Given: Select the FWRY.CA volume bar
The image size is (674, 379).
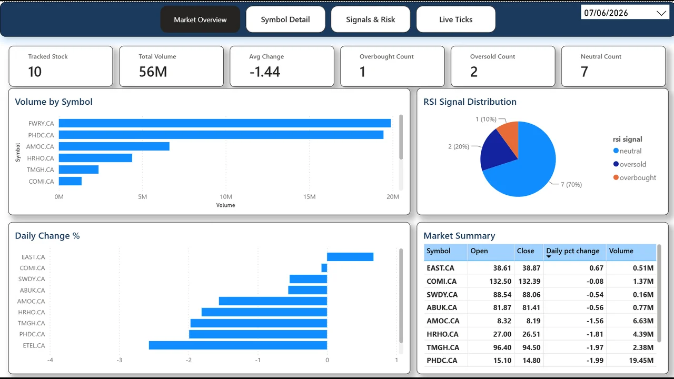Looking at the screenshot, I should pos(225,123).
